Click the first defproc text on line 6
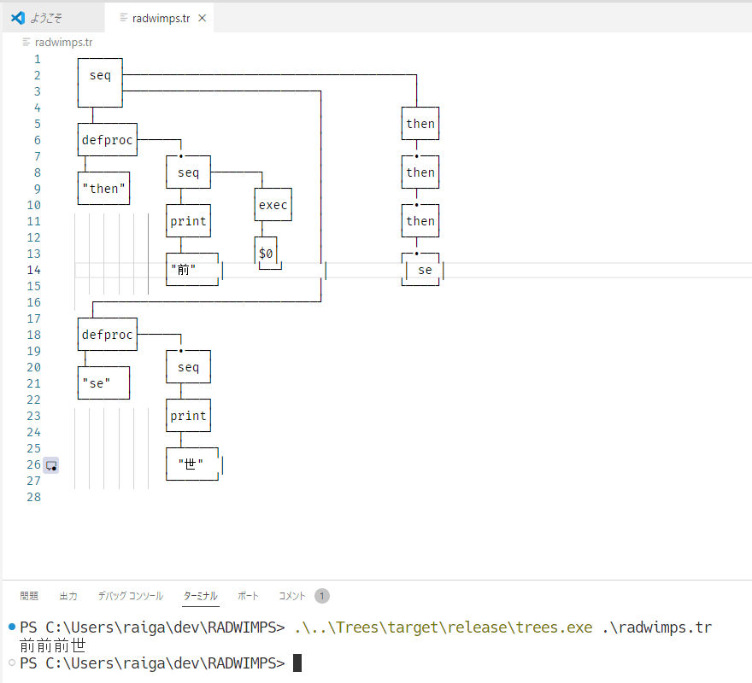 pyautogui.click(x=107, y=140)
